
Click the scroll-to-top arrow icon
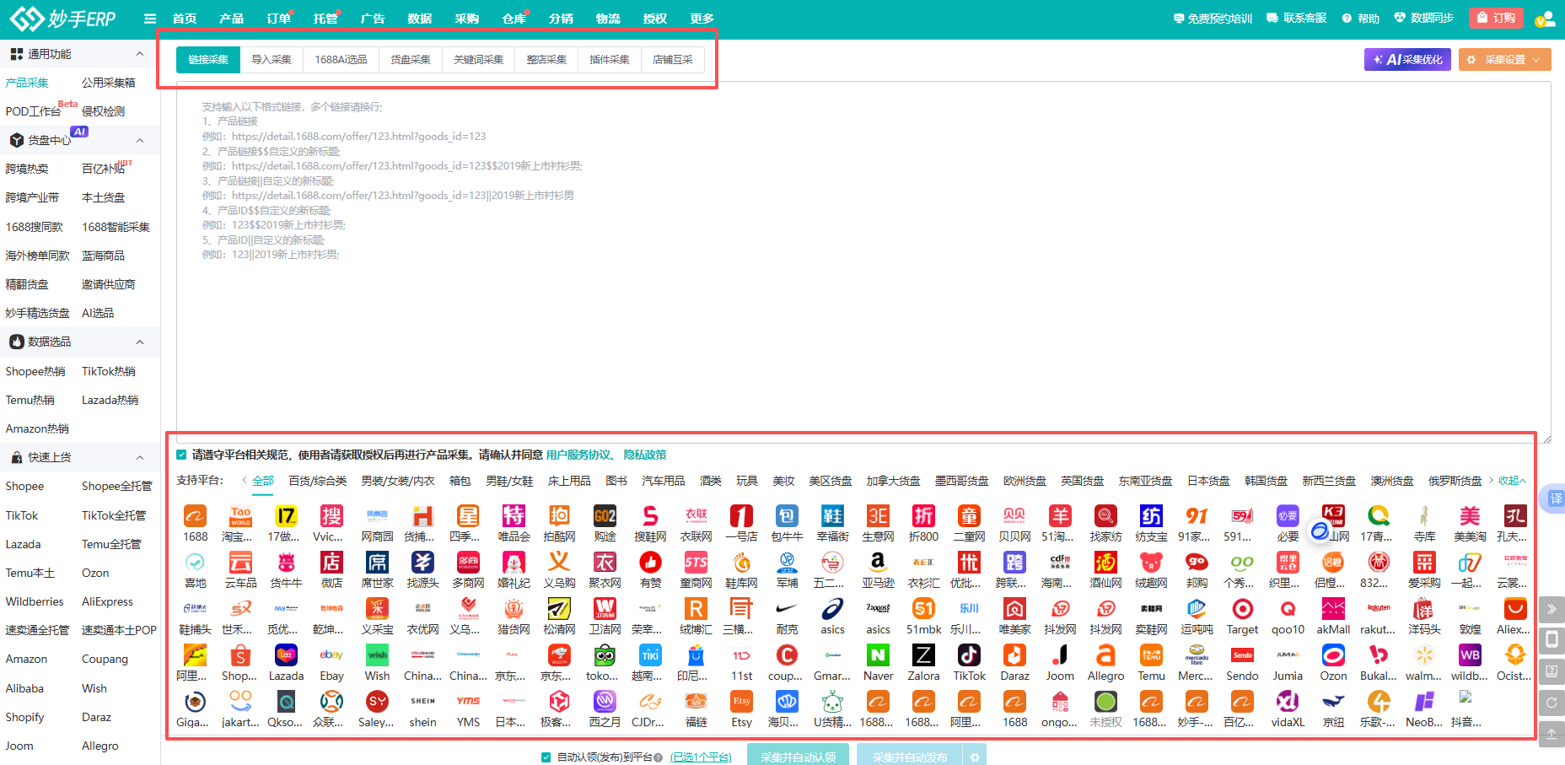1551,734
